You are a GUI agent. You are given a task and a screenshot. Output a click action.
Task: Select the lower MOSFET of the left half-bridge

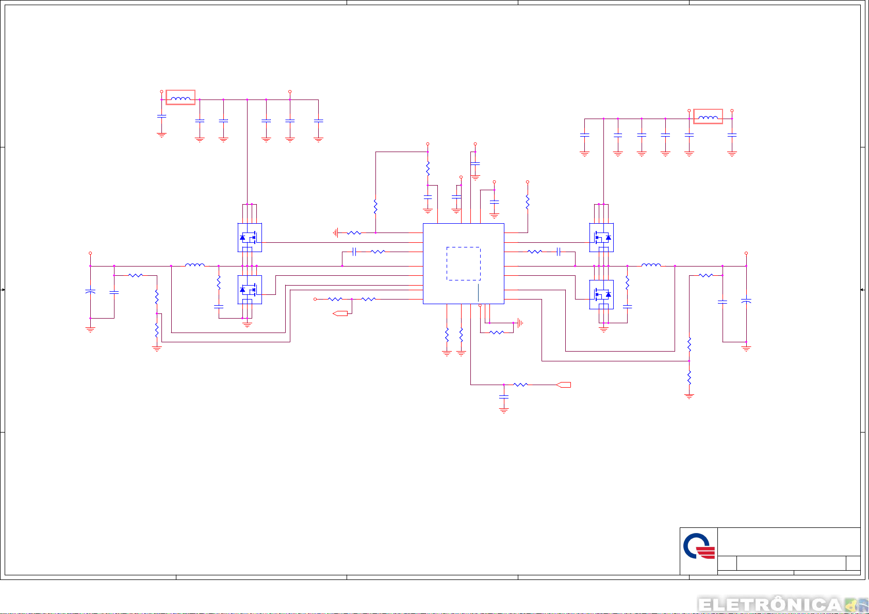pos(250,290)
